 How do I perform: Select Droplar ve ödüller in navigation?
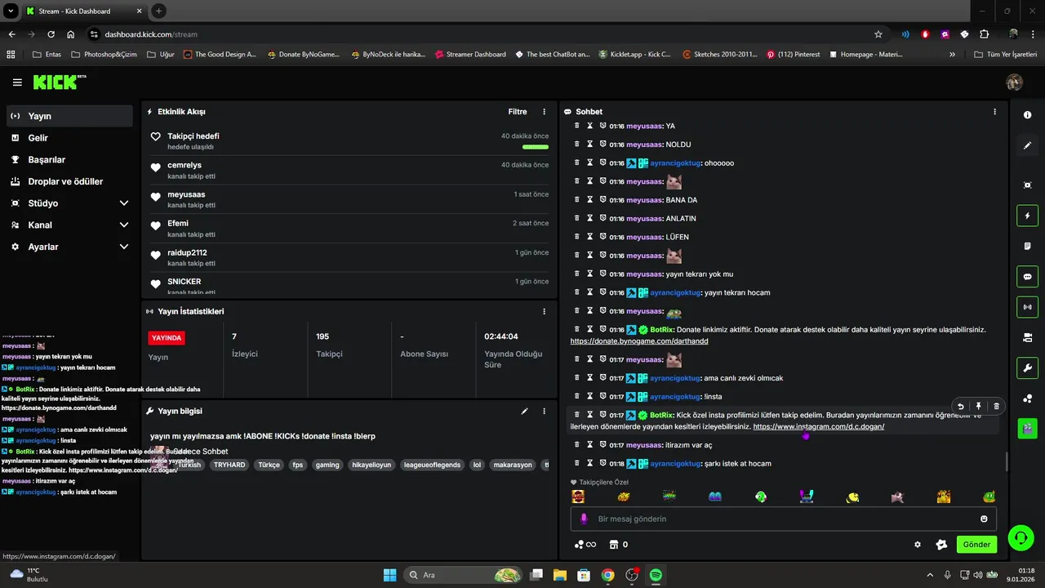[69, 181]
